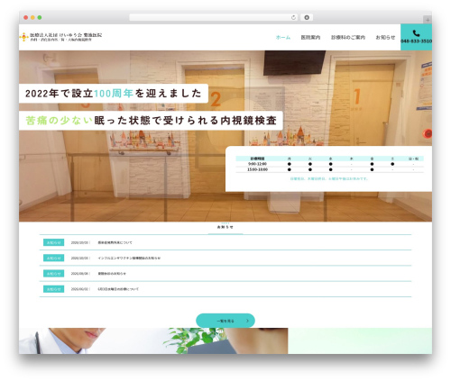Open a new tab with the plus button
This screenshot has width=451, height=381.
coord(428,20)
